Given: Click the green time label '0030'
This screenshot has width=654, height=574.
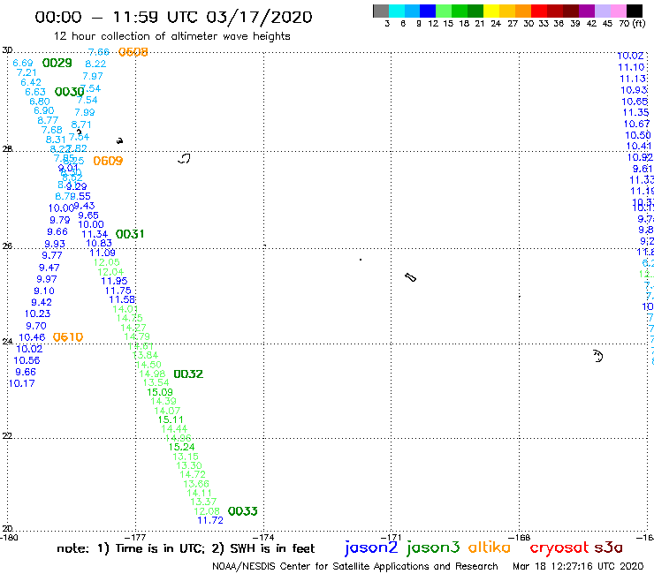Looking at the screenshot, I should [69, 92].
